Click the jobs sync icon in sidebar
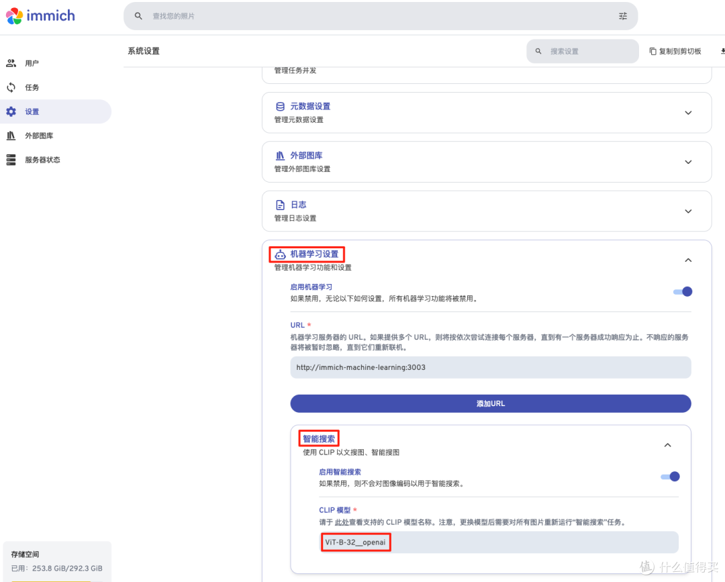The height and width of the screenshot is (582, 725). 11,87
